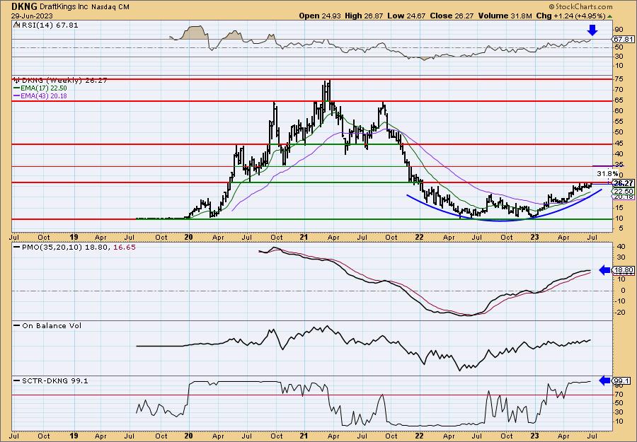Click the SCTR-DKNG 99.1 legend
The width and height of the screenshot is (637, 442).
pyautogui.click(x=55, y=380)
